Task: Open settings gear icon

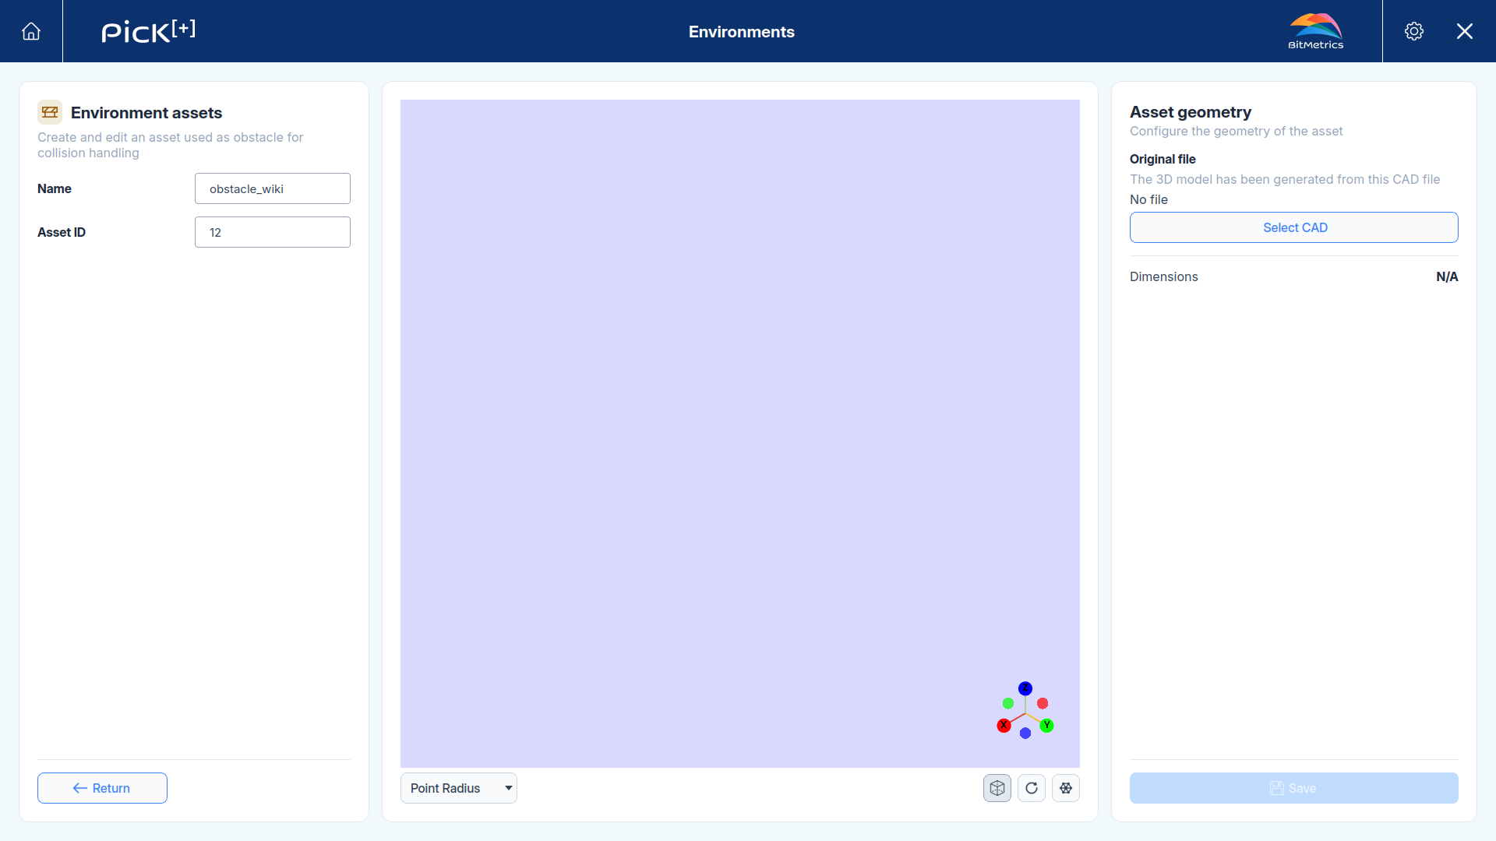Action: [1414, 31]
